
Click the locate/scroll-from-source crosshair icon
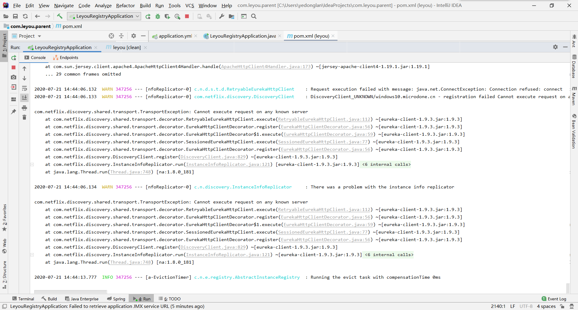[x=111, y=36]
